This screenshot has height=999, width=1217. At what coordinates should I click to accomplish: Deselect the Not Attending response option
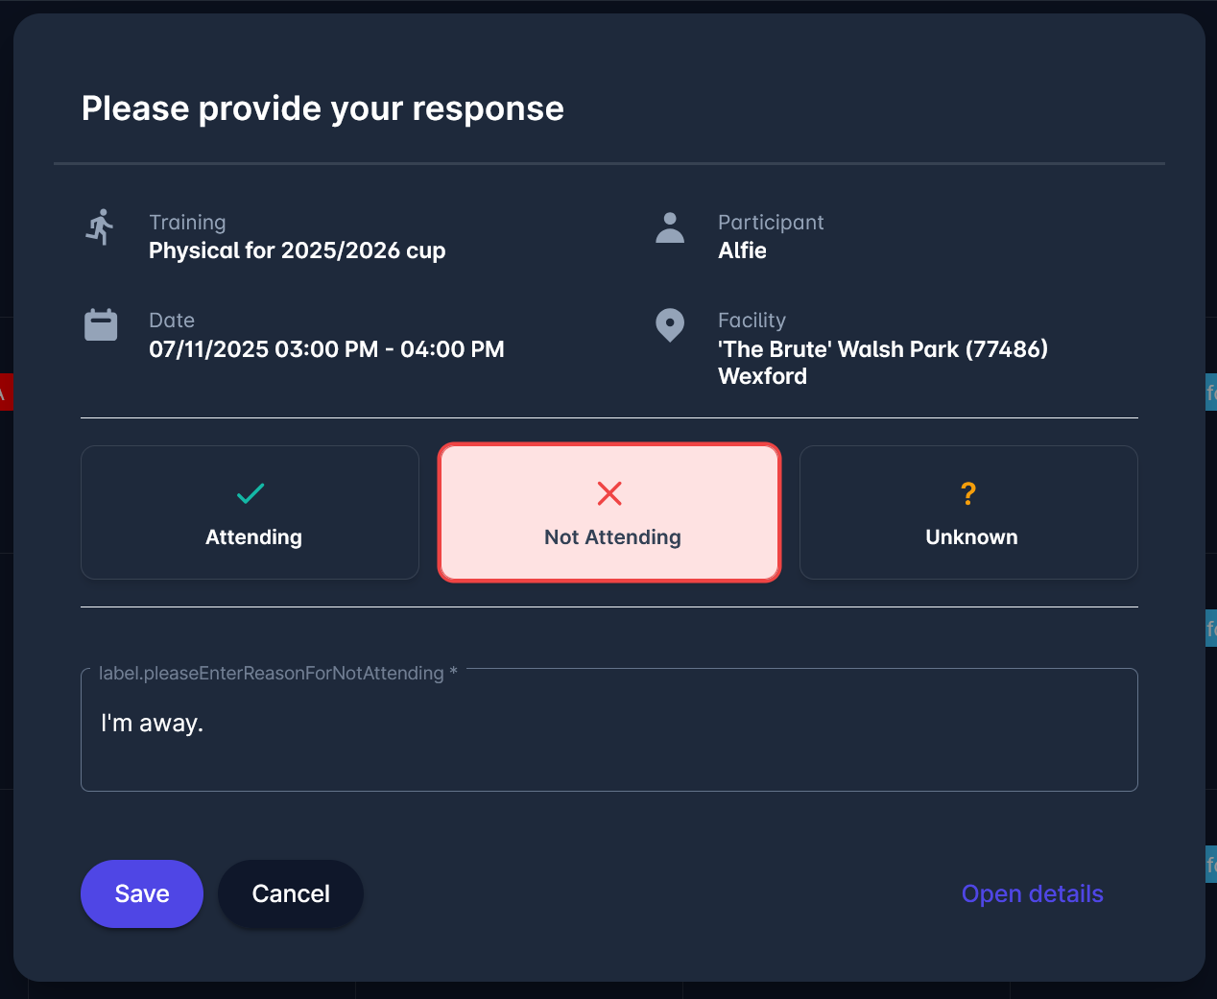pos(609,511)
